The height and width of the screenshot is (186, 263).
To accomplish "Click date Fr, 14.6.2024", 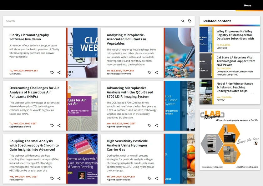I will pyautogui.click(x=223, y=45).
